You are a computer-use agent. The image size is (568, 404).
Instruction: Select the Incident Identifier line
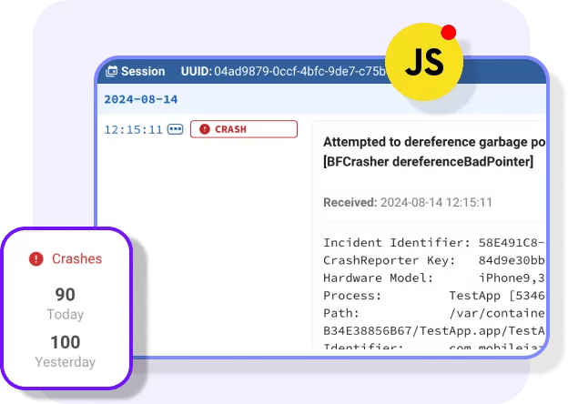[434, 243]
